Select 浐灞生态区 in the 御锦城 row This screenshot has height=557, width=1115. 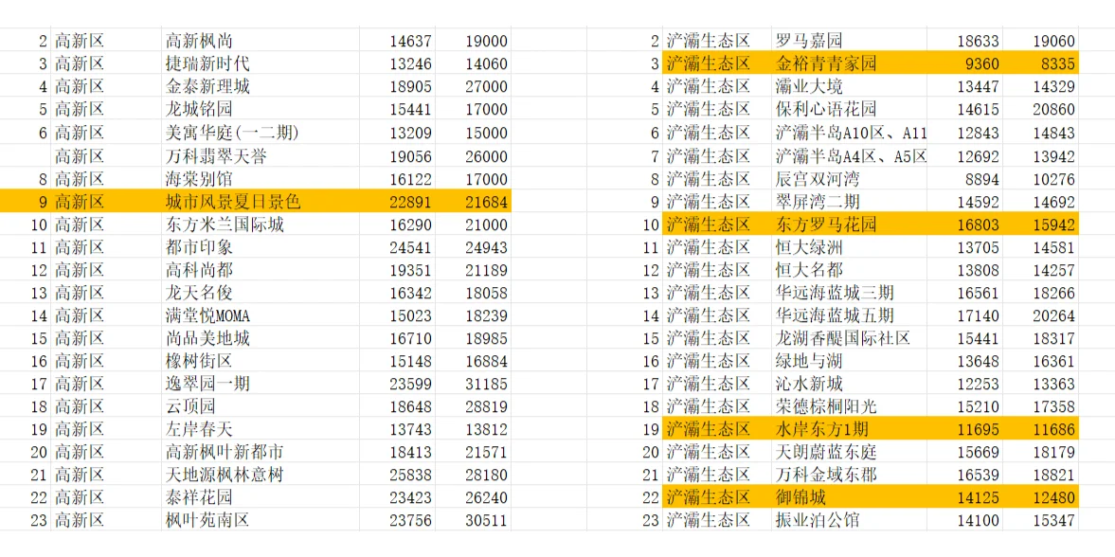pyautogui.click(x=709, y=496)
